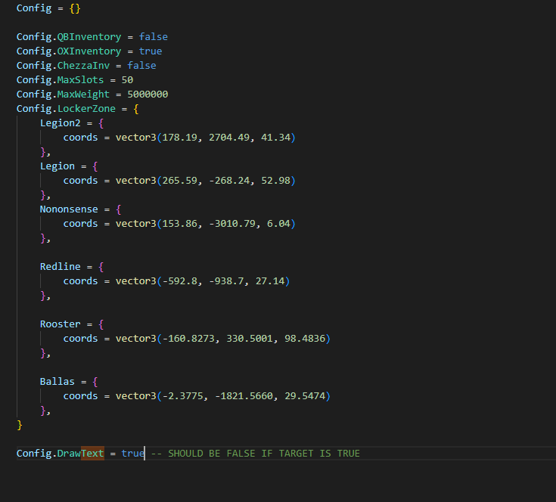Click the 2704.49 coordinate in Legion2

pos(229,138)
